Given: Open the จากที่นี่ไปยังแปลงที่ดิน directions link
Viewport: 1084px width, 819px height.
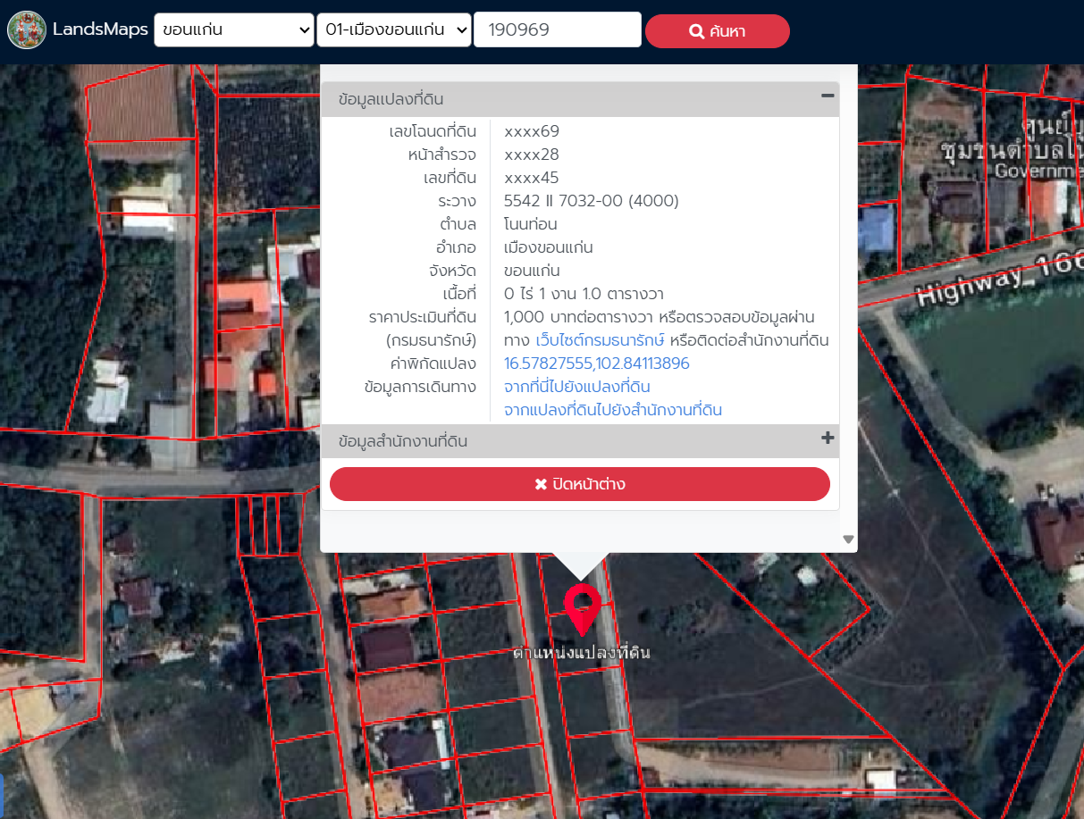Looking at the screenshot, I should 576,387.
